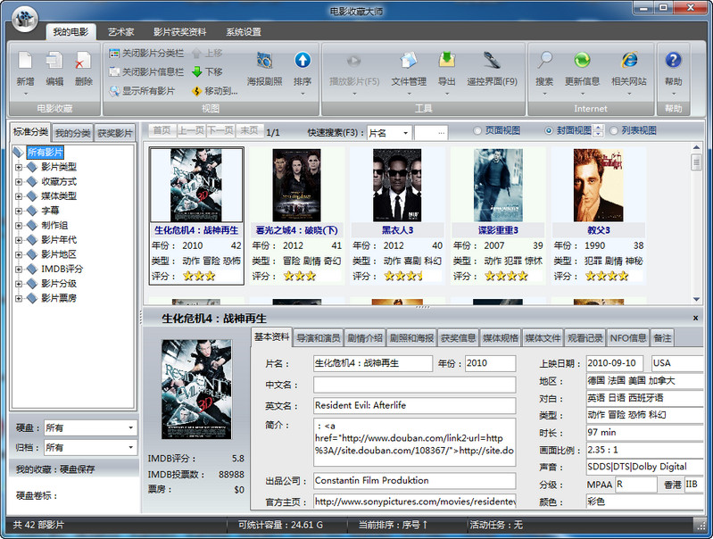Click the 帮助 help question icon

pos(673,60)
